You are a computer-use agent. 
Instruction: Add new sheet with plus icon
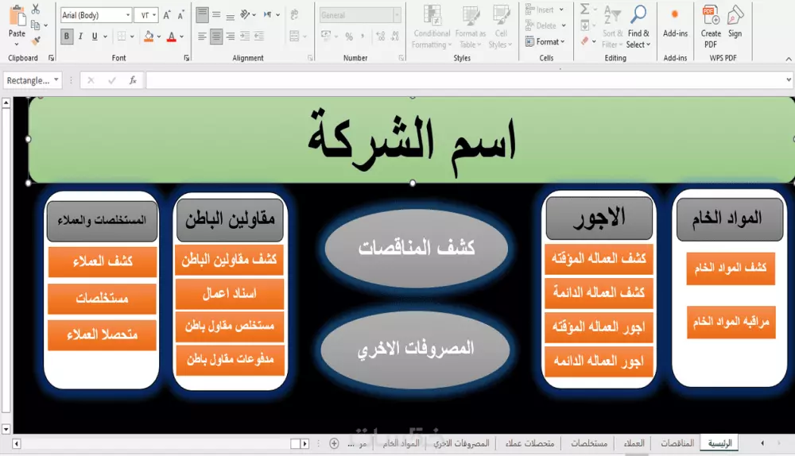(x=334, y=443)
